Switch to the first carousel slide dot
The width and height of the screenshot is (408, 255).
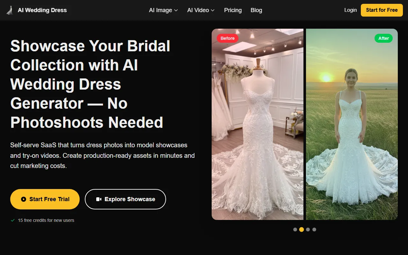tap(295, 229)
